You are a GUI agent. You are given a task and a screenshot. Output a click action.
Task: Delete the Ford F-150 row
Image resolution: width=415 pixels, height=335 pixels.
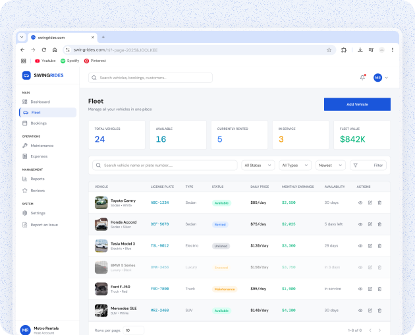379,289
